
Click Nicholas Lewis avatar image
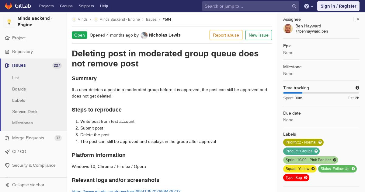pos(144,35)
